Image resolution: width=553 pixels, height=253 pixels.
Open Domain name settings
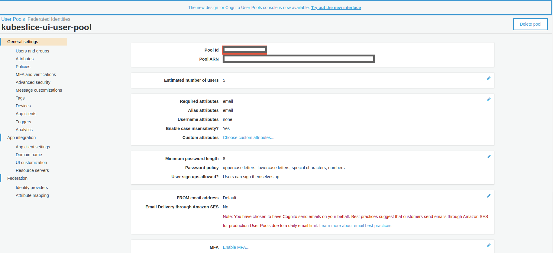[x=29, y=155]
